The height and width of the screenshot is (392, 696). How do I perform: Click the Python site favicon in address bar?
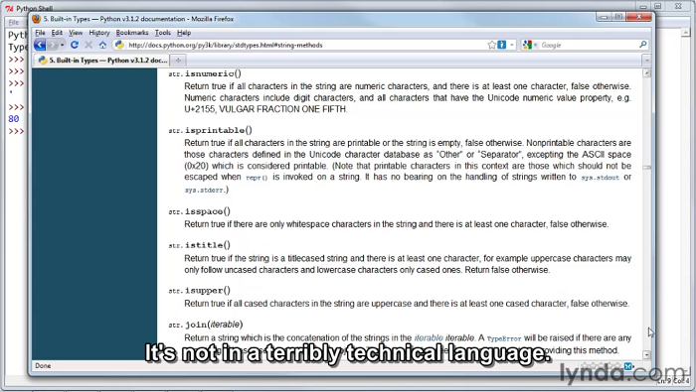[119, 45]
